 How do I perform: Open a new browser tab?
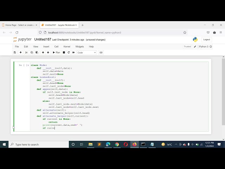pos(83,25)
